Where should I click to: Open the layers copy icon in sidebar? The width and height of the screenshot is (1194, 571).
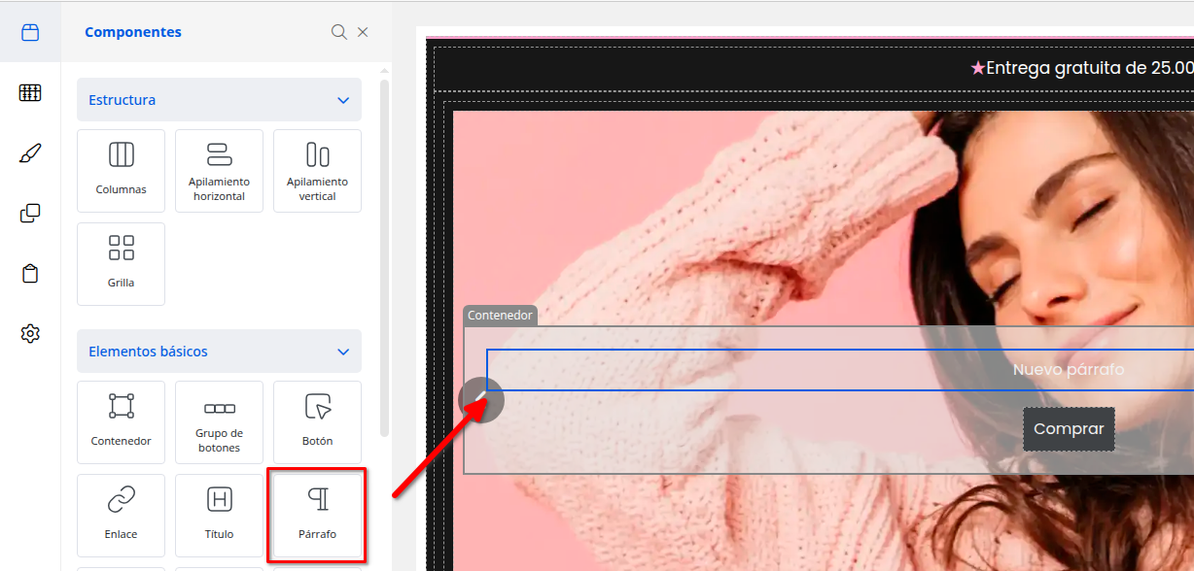coord(30,214)
